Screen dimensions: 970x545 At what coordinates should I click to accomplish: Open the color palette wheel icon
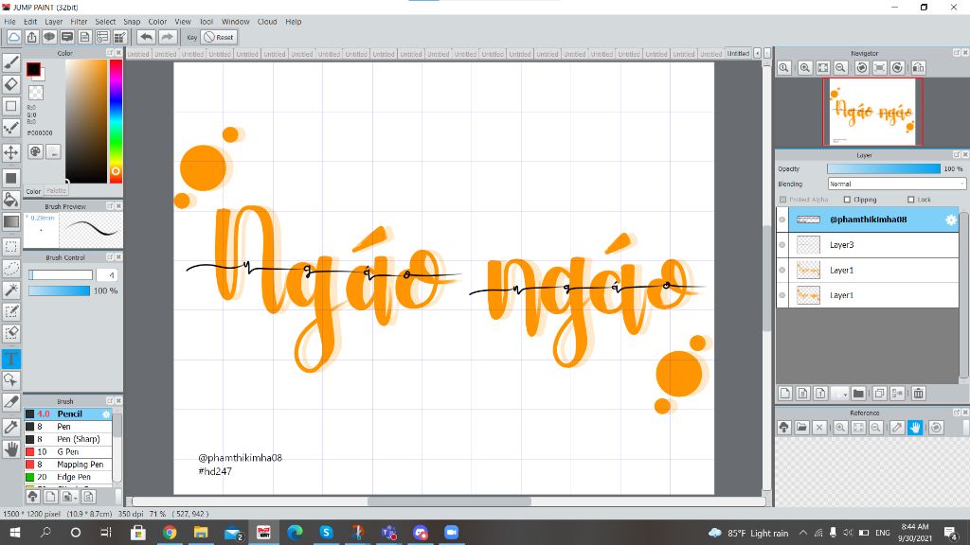tap(35, 151)
